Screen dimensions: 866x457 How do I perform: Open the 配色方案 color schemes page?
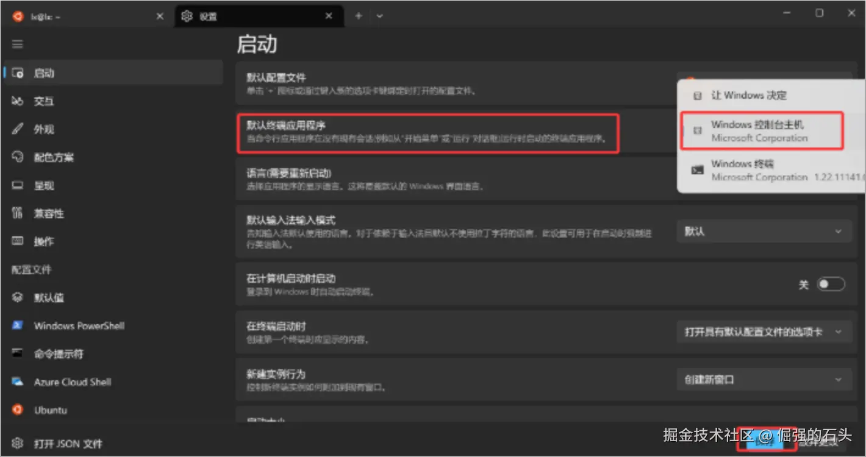coord(112,157)
